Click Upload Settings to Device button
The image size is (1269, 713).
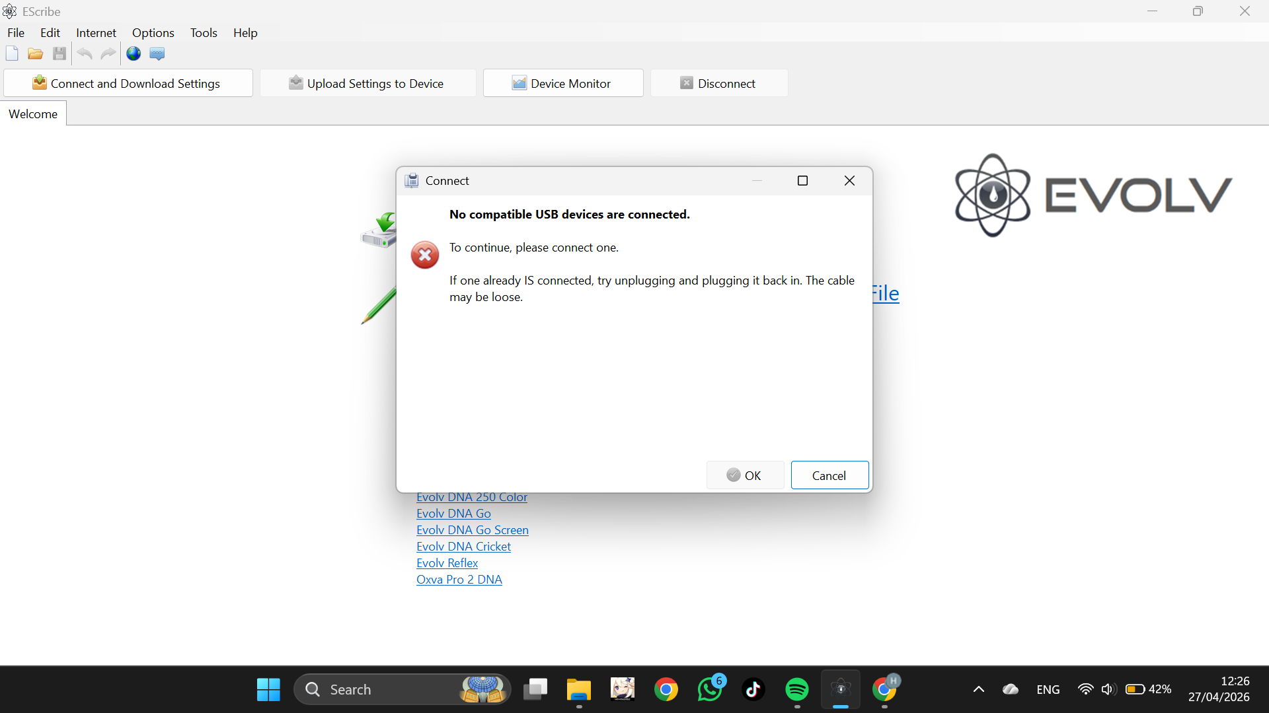coord(367,84)
